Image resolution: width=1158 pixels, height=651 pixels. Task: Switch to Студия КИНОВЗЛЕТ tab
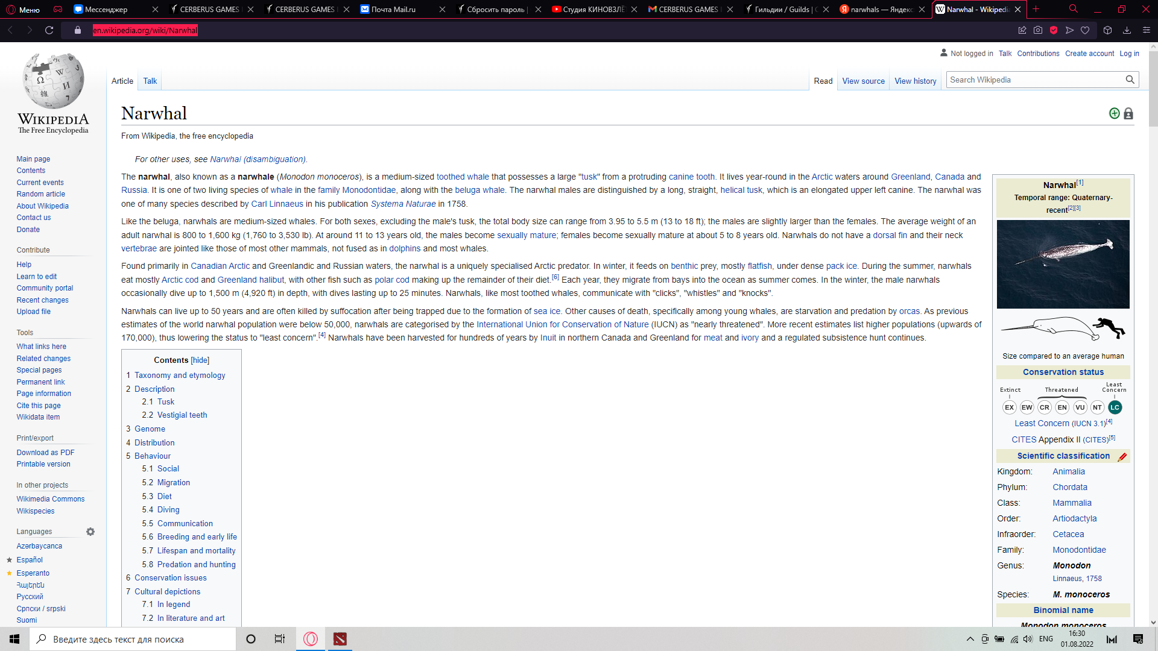tap(593, 9)
